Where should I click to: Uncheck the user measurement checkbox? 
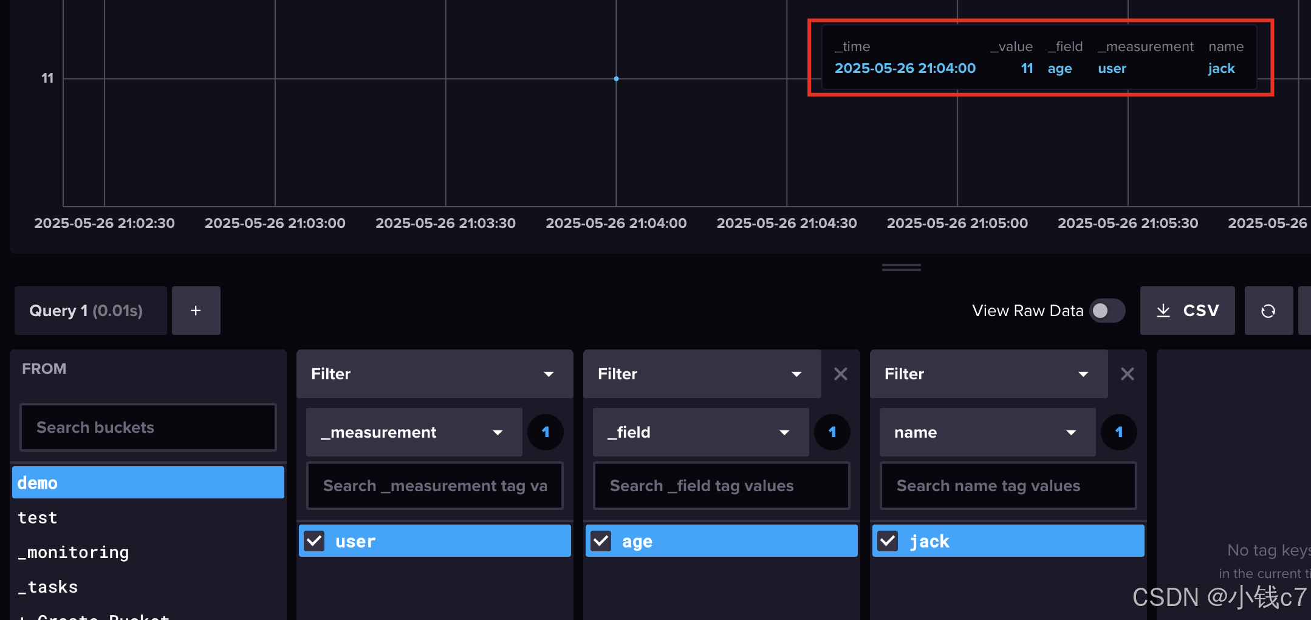(314, 540)
